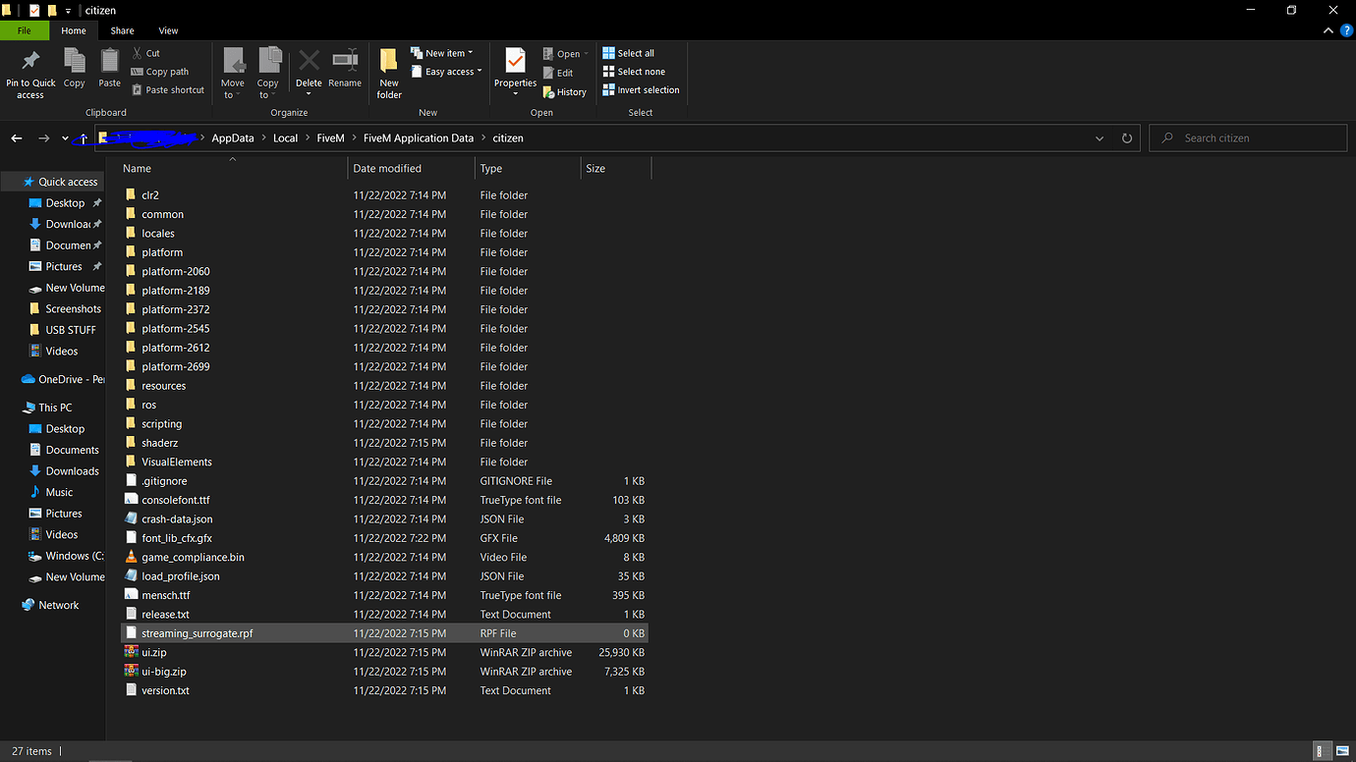Select game_compliance.bin video file
This screenshot has height=762, width=1356.
pyautogui.click(x=383, y=557)
